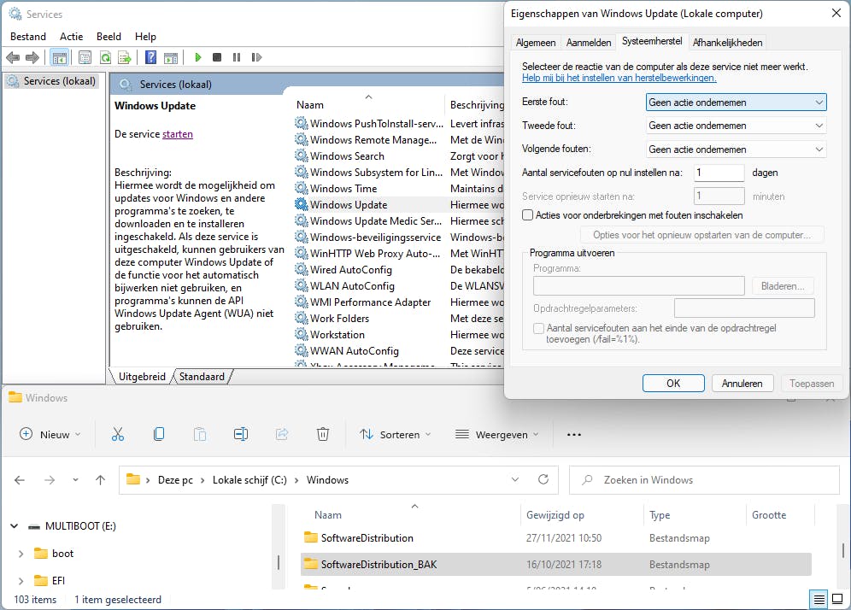Open help link for herstelbewerkingen
This screenshot has height=610, width=851.
click(x=619, y=78)
